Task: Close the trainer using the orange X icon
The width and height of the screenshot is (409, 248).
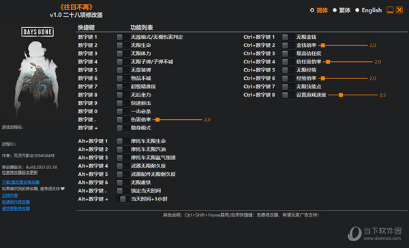Action: pos(399,10)
